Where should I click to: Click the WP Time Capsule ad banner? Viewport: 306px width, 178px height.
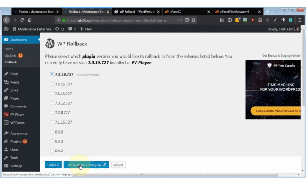tap(273, 89)
